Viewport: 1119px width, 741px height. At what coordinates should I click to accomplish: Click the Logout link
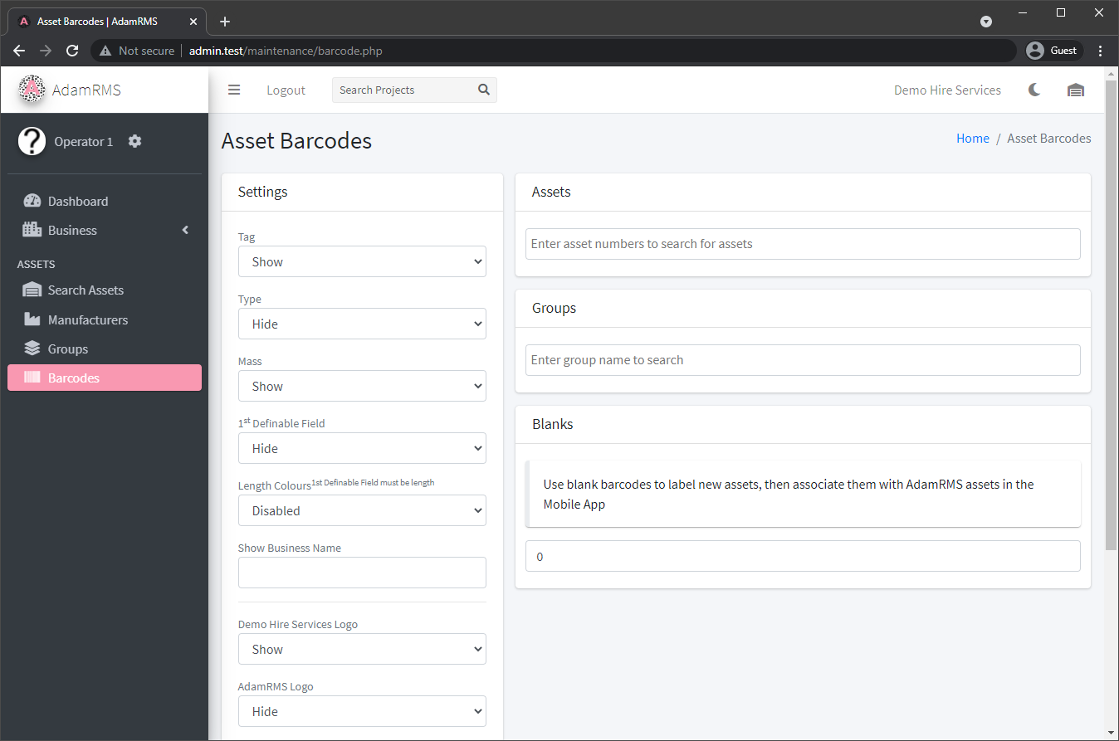click(x=286, y=90)
